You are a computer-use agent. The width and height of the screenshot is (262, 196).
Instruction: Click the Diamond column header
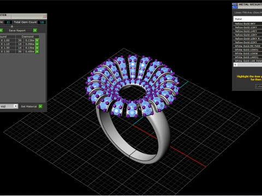click(x=27, y=36)
